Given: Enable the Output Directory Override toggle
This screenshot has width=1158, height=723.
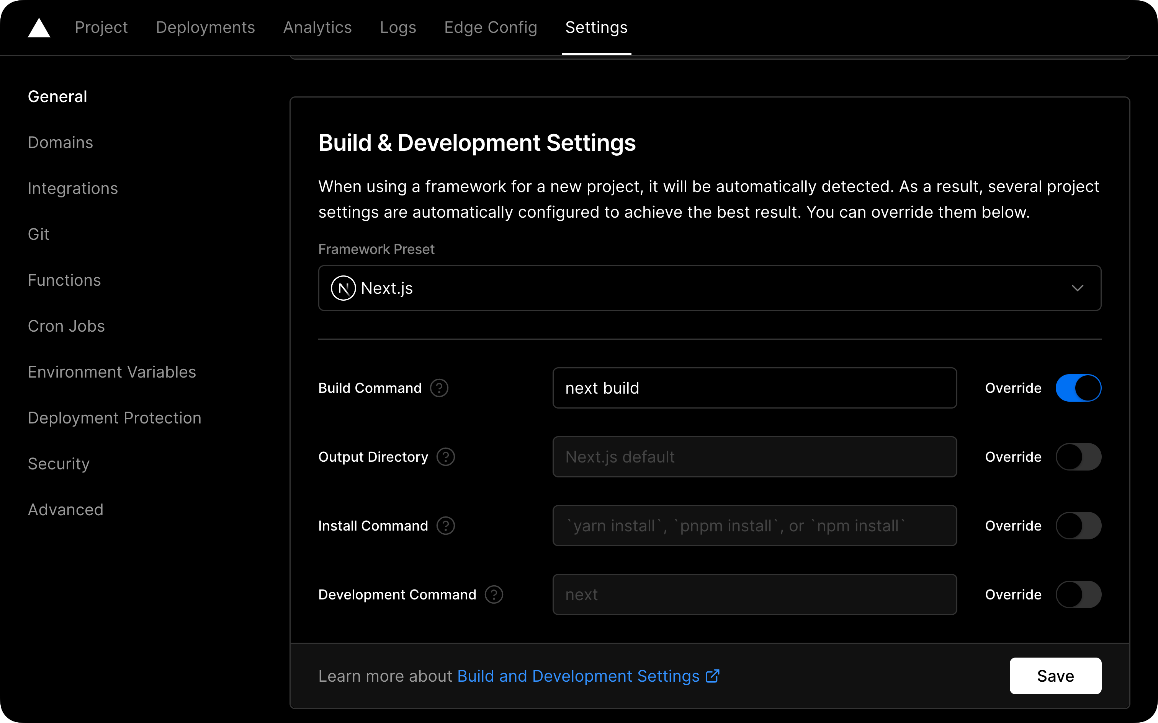Looking at the screenshot, I should (x=1079, y=456).
